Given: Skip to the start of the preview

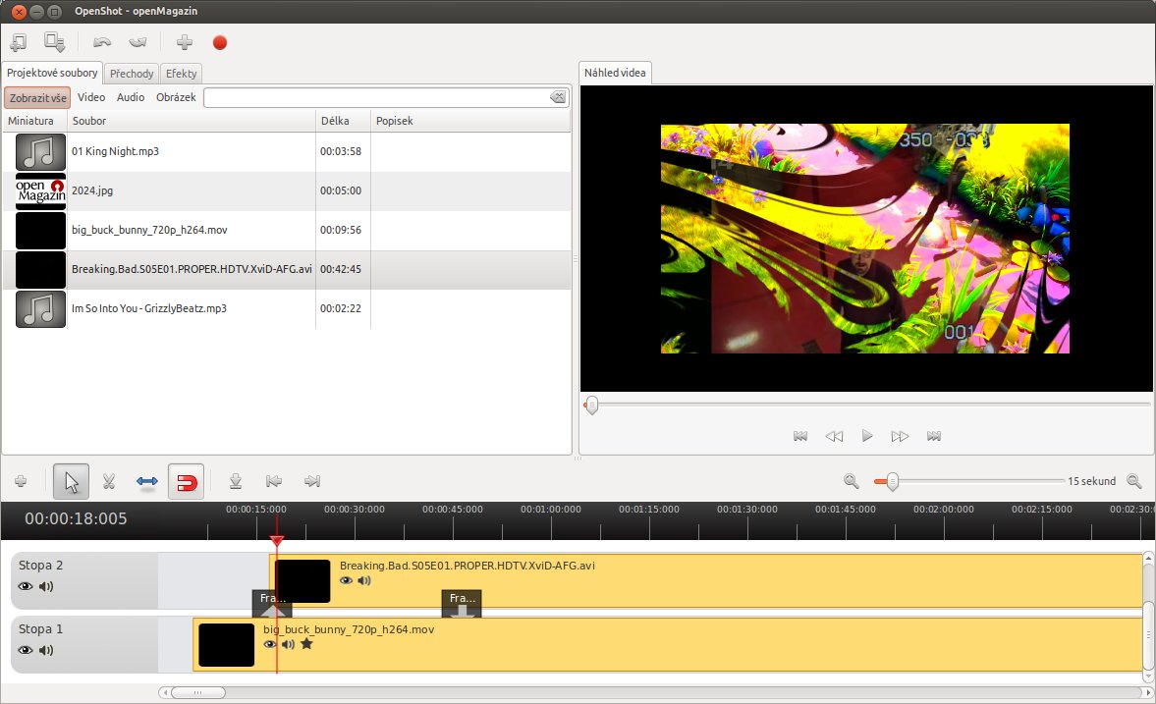Looking at the screenshot, I should pos(800,436).
